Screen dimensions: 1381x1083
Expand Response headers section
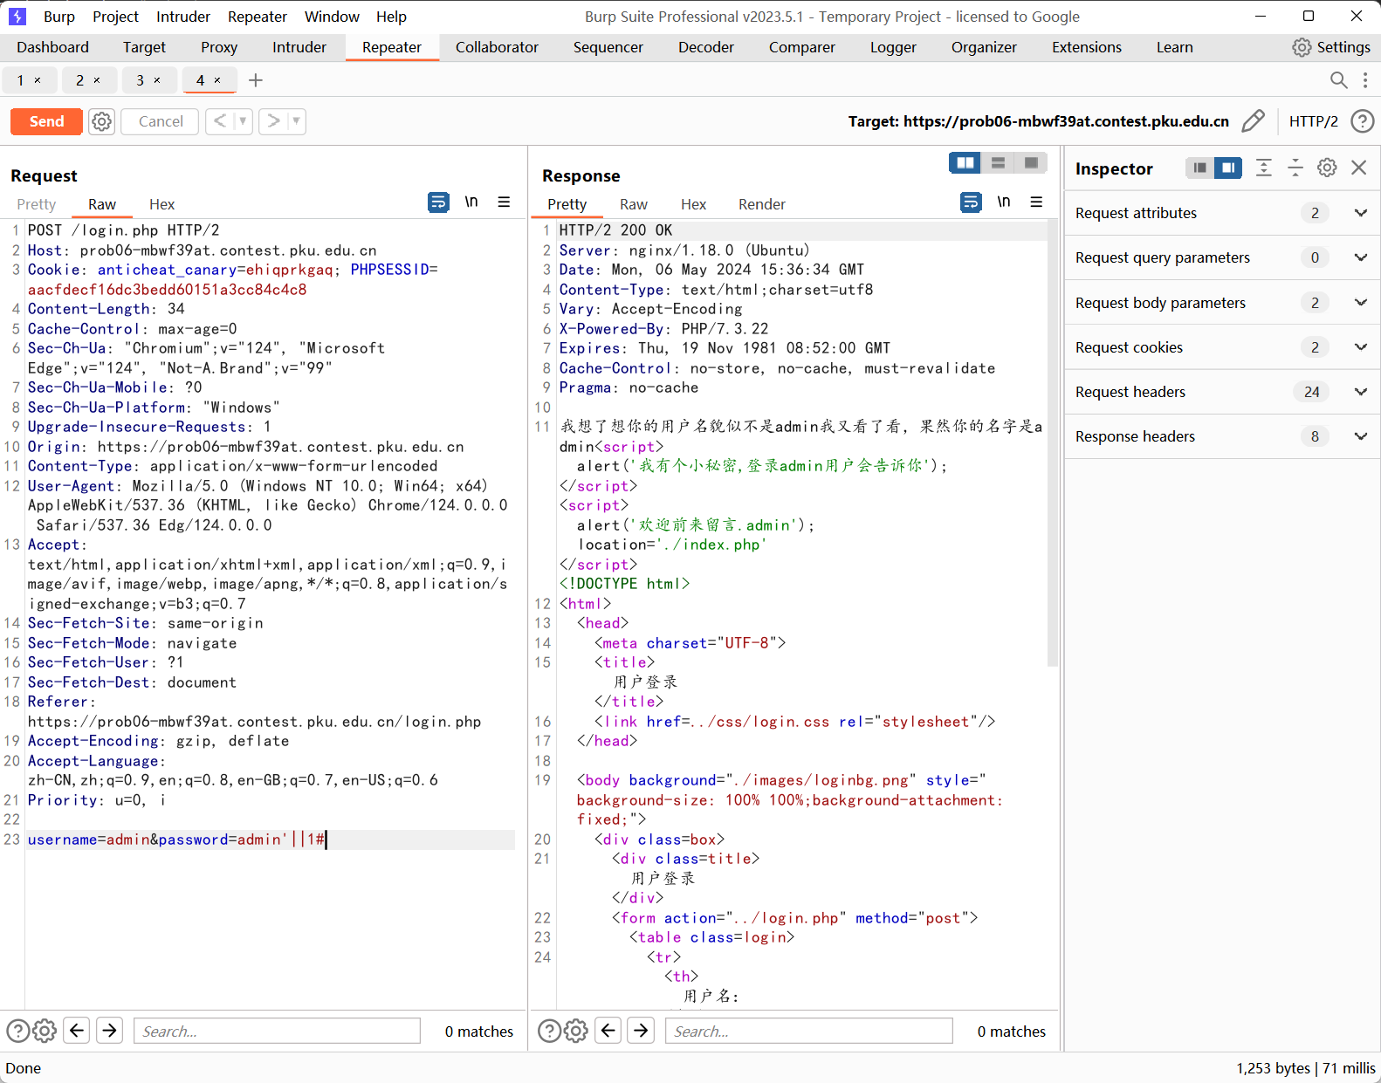click(x=1222, y=436)
